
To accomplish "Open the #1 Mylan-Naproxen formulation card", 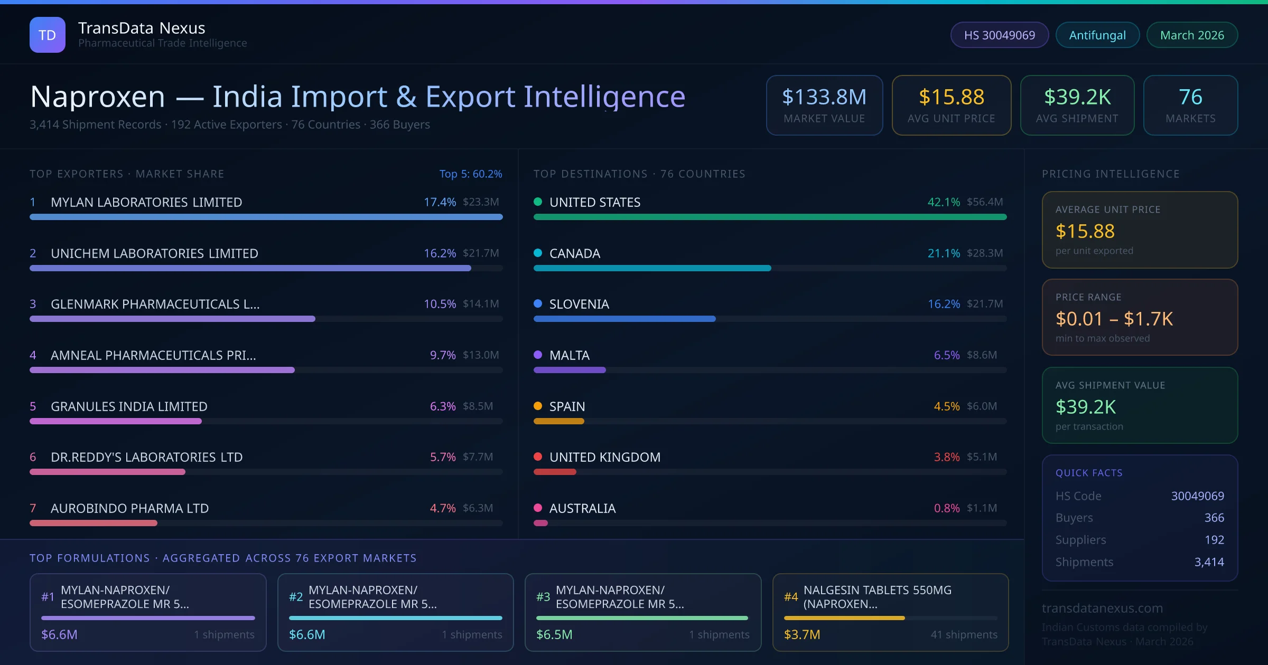I will click(148, 612).
